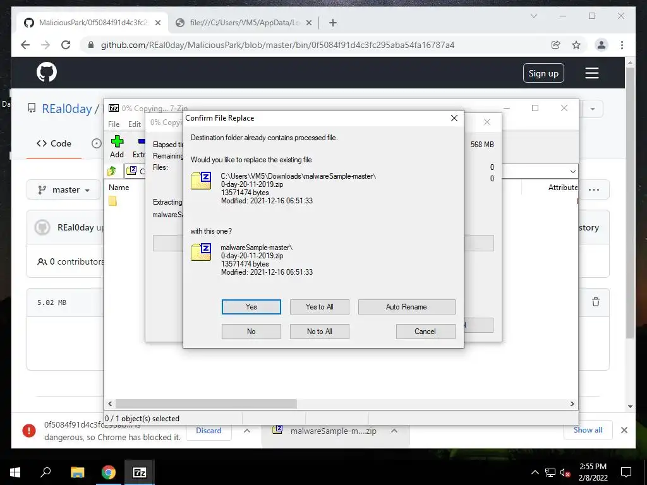Sort 7-Zip list by Name column
Viewport: 647px width, 485px height.
point(119,187)
